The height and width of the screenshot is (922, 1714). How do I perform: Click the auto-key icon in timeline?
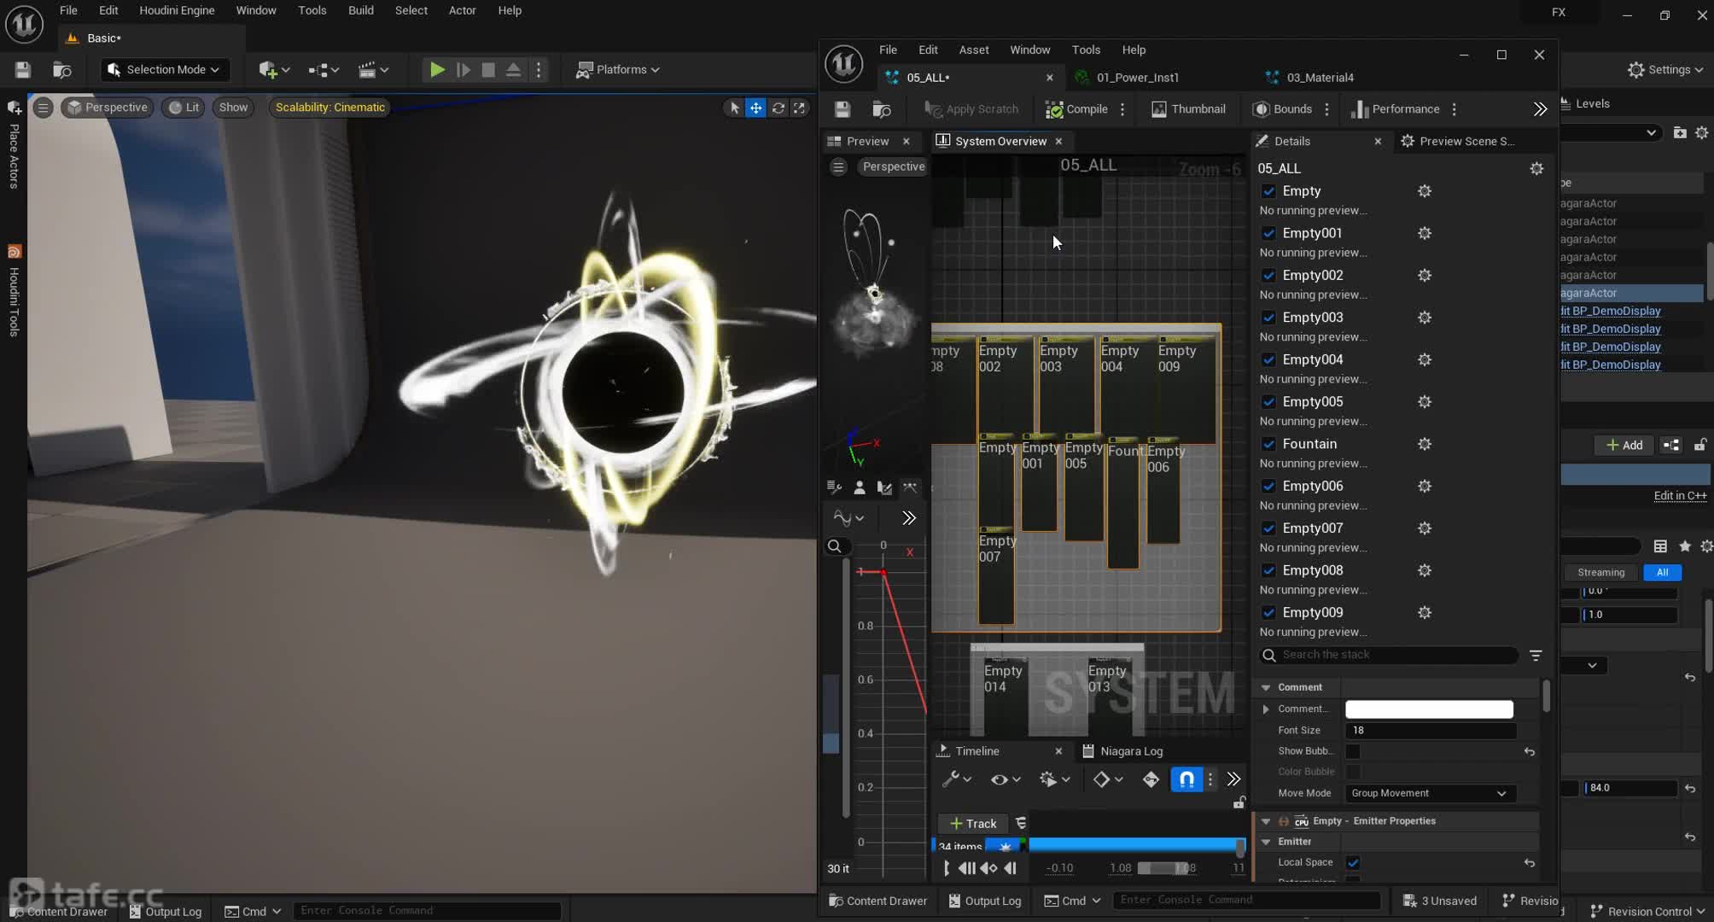tap(1151, 779)
